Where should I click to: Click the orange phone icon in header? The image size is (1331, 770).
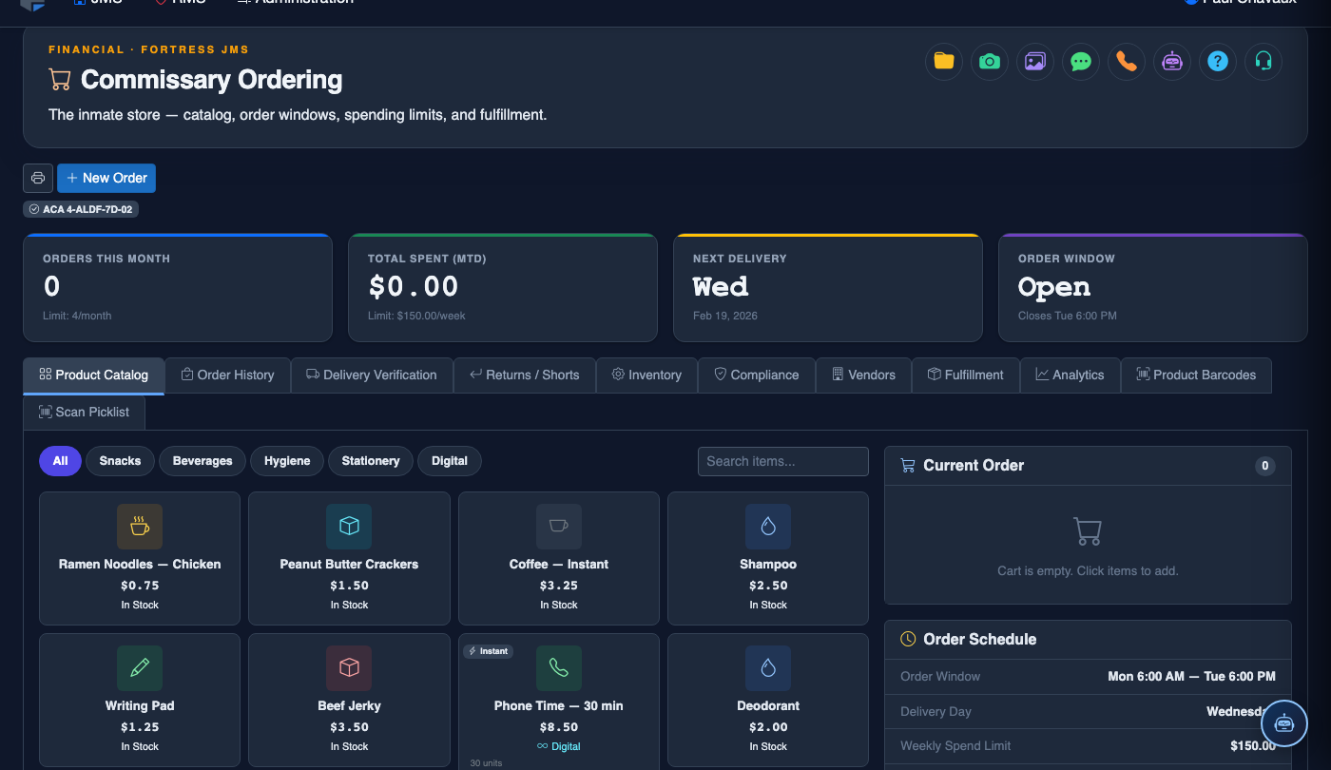[1126, 62]
